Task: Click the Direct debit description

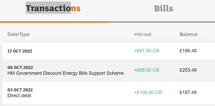Action: [19, 96]
